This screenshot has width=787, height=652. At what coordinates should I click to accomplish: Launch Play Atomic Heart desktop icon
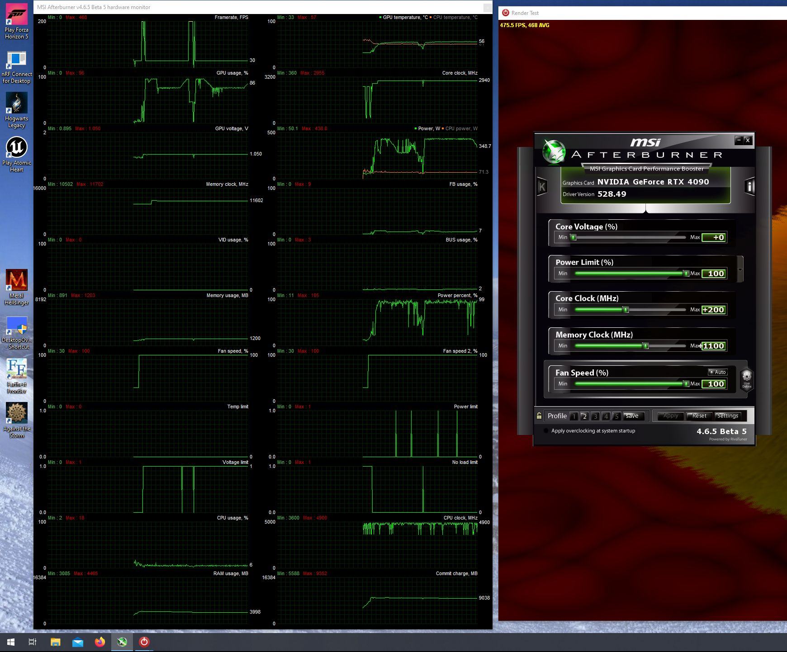pos(16,155)
